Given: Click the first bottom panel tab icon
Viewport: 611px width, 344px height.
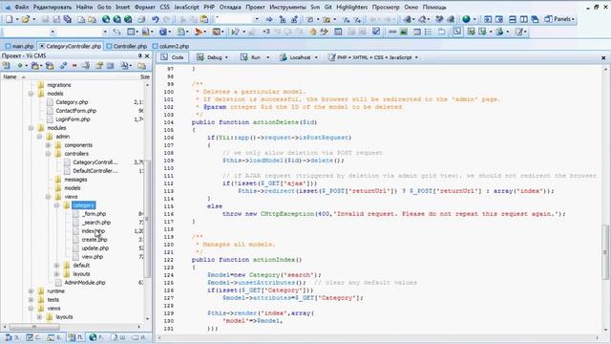Looking at the screenshot, I should 9,337.
